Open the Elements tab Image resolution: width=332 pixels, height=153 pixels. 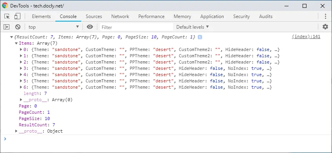41,16
